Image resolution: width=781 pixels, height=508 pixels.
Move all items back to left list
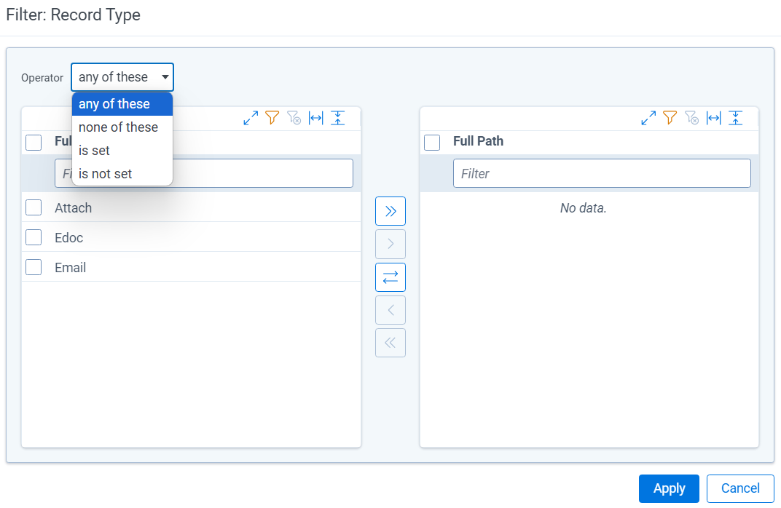[390, 343]
